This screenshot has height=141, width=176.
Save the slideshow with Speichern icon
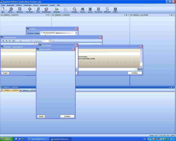[20, 9]
